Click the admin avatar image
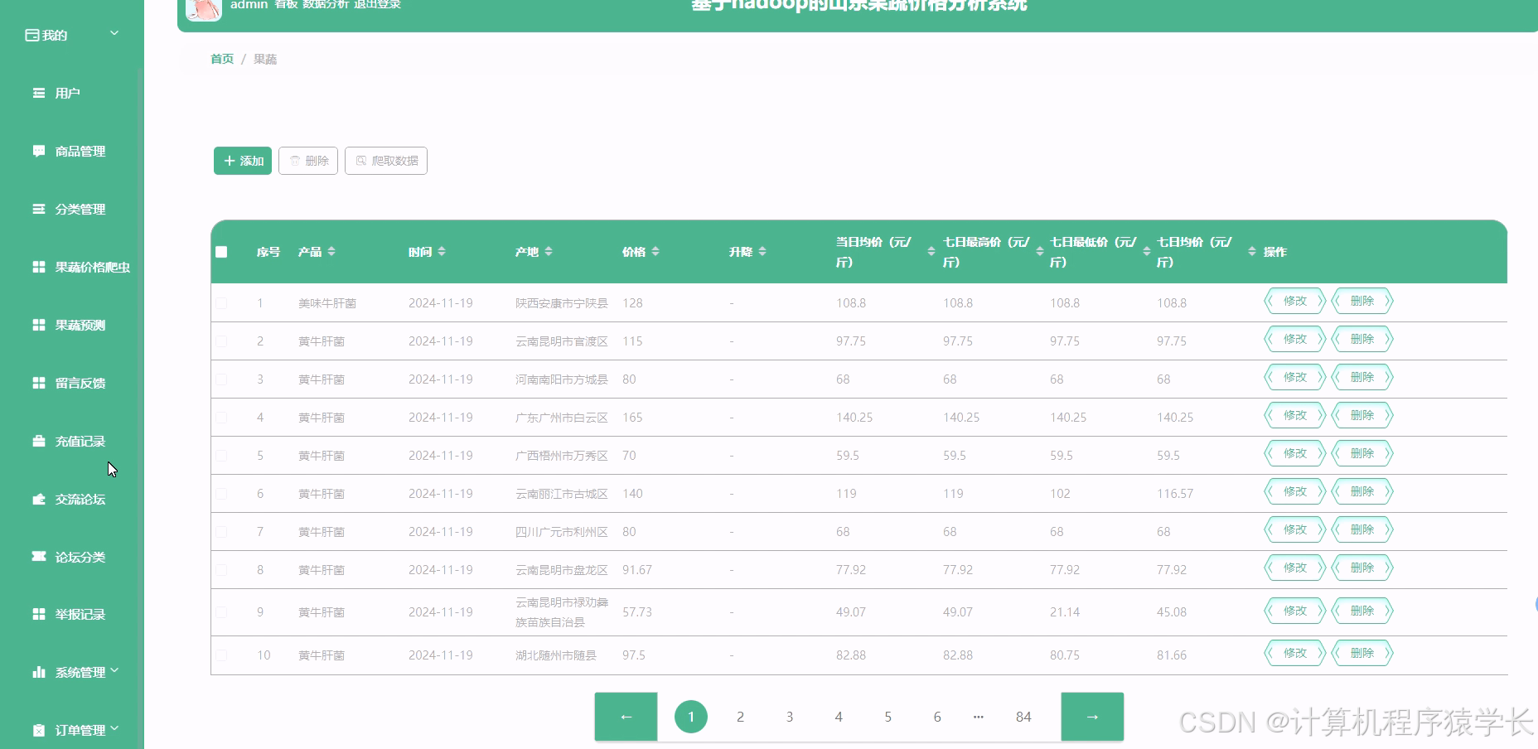1538x749 pixels. (x=203, y=8)
